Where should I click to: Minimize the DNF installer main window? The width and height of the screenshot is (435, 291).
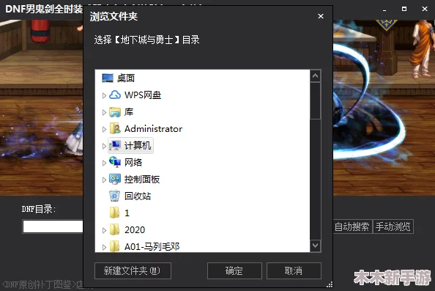(384, 10)
